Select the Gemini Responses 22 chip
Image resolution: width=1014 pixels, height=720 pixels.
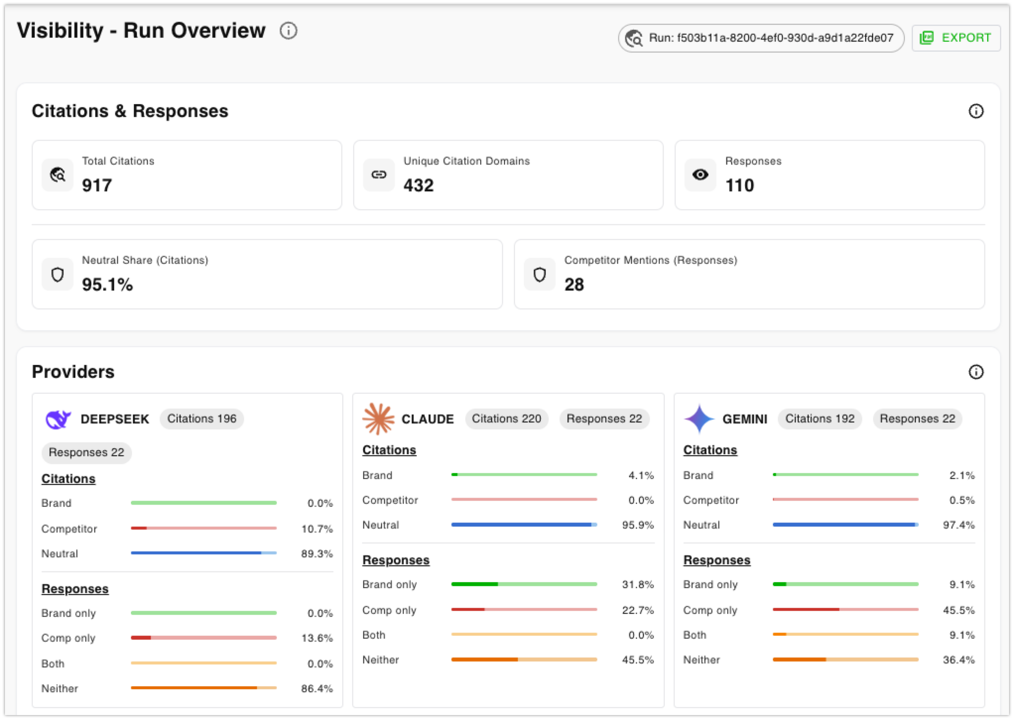(917, 419)
